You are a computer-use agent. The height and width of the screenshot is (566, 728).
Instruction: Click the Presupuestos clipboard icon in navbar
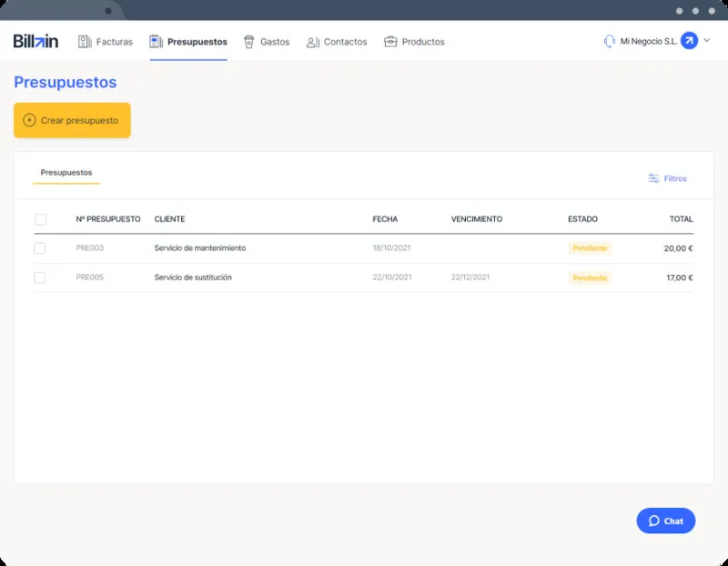click(156, 41)
